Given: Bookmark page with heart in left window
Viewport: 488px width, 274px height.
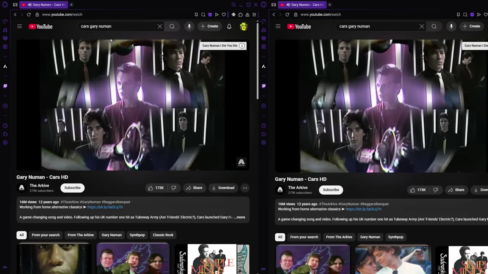Looking at the screenshot, I should 223,14.
